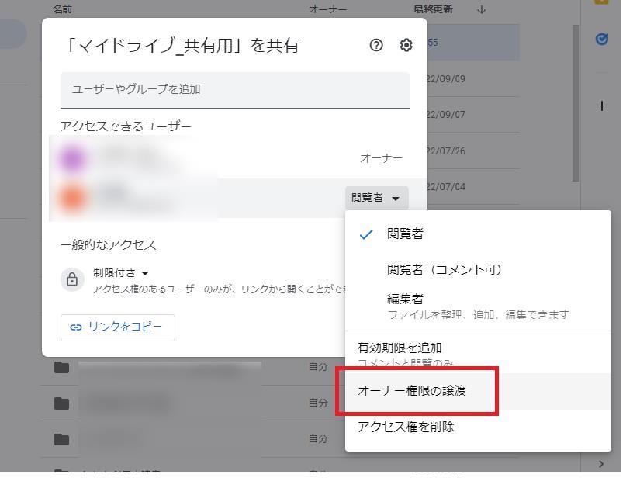Choose 閲覧者（コメント可）from the menu

click(x=445, y=269)
